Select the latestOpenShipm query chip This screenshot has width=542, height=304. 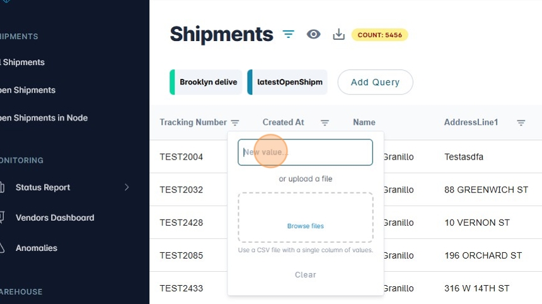[288, 82]
